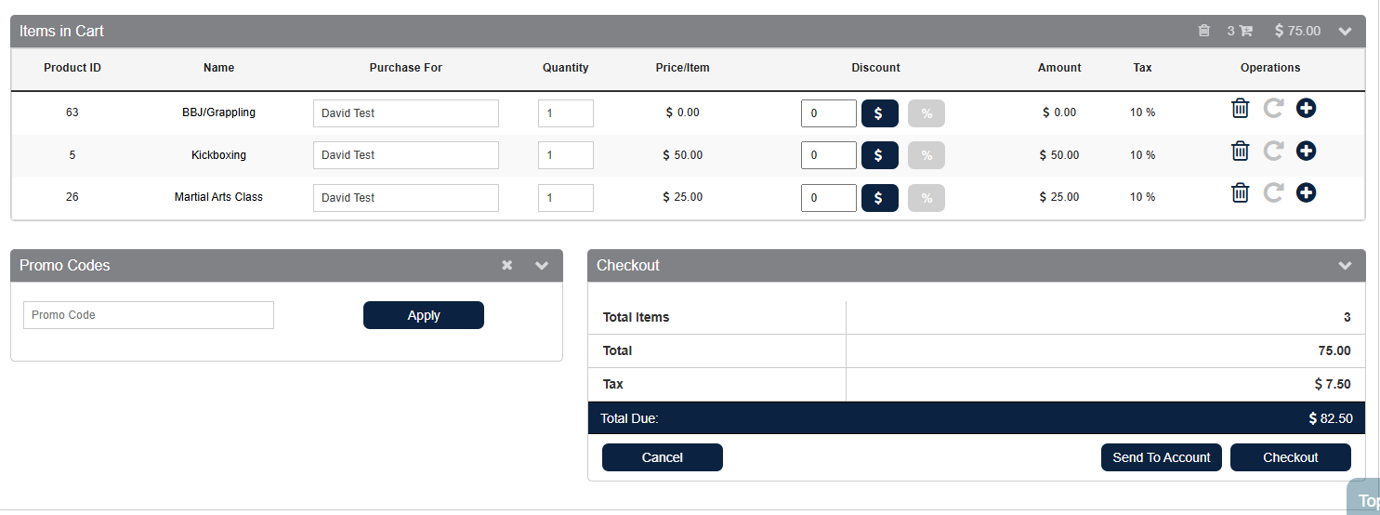Switch Kickboxing discount to percent mode

pyautogui.click(x=926, y=155)
